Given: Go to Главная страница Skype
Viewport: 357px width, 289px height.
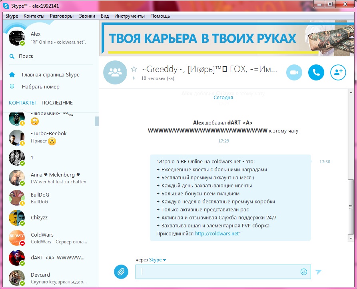Looking at the screenshot, I should click(x=50, y=75).
